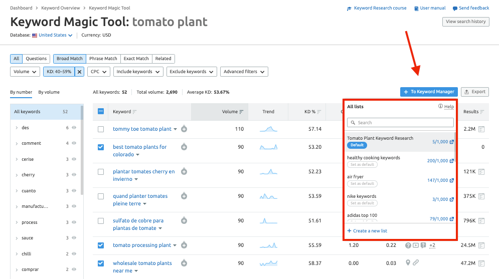
Task: Open the Volume filter dropdown
Action: click(25, 72)
